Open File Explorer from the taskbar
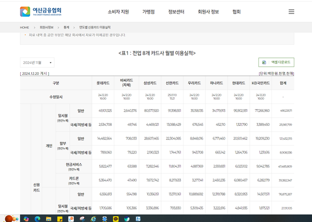 pos(48,219)
